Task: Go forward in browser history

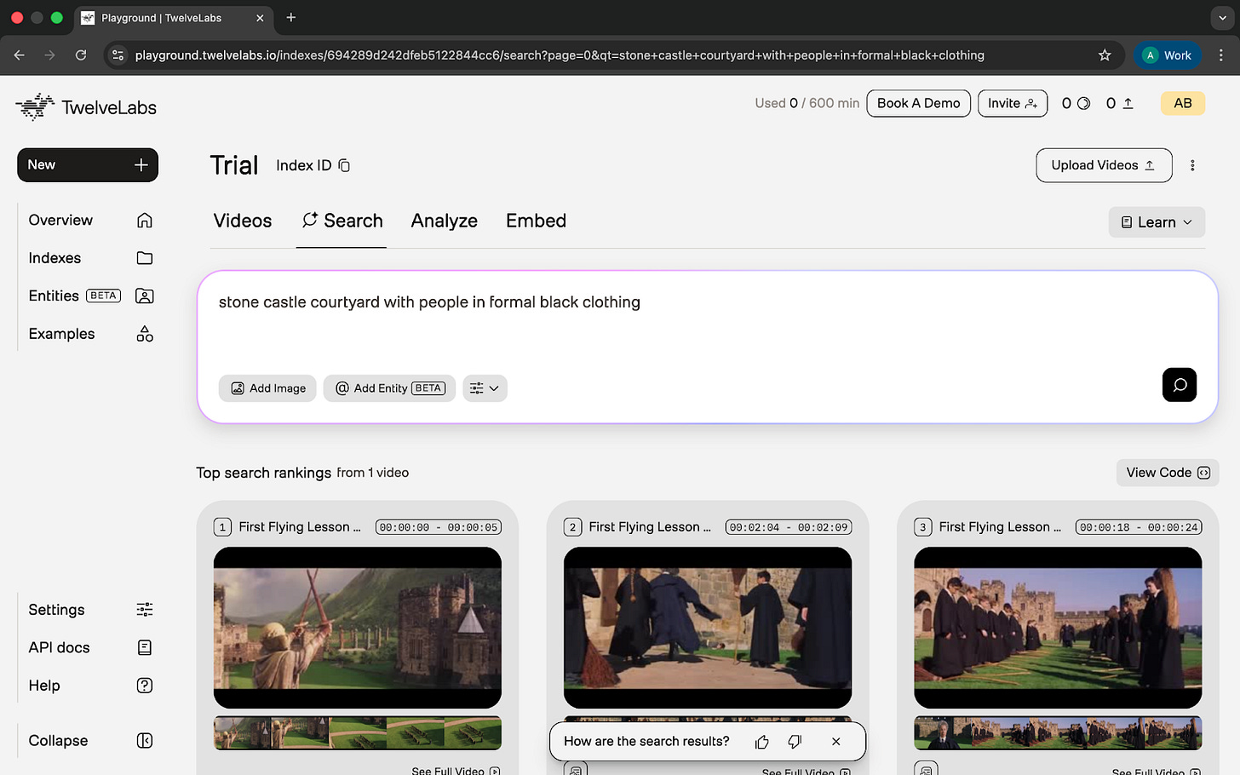Action: (x=49, y=55)
